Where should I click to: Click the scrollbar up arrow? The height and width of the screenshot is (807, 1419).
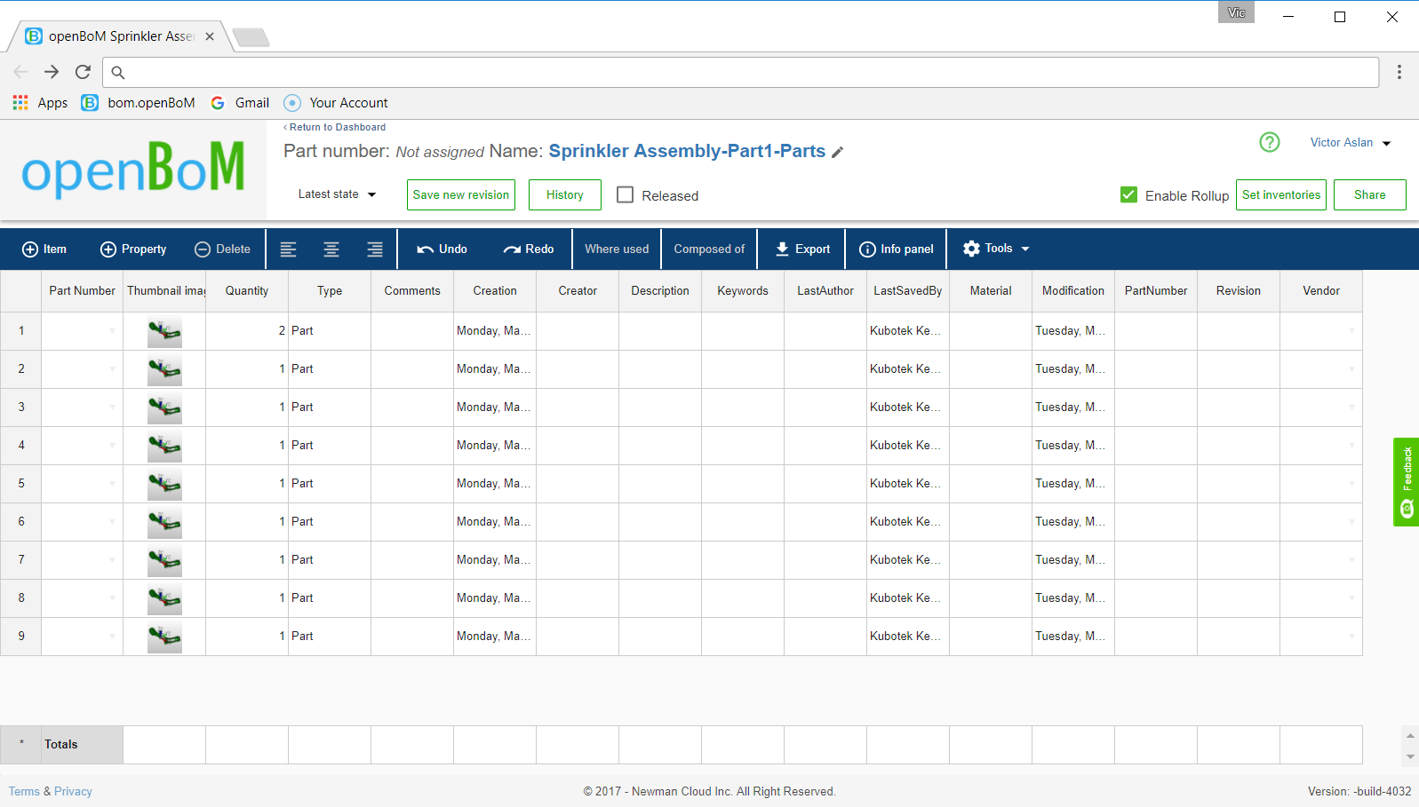coord(1410,736)
